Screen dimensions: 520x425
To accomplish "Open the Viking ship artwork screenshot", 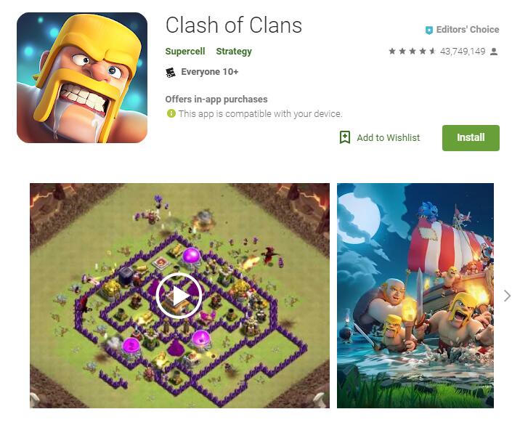I will tap(415, 295).
